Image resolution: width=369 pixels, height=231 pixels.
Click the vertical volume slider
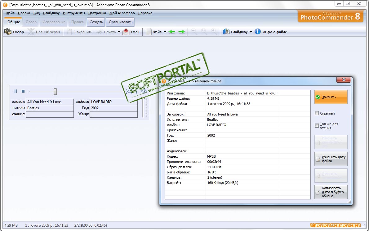coord(143,107)
